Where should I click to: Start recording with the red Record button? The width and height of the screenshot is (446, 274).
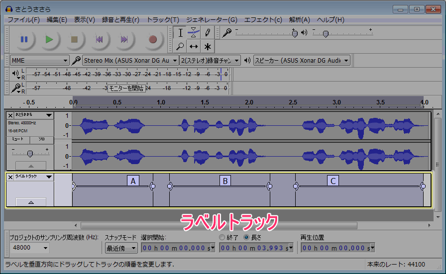153,39
